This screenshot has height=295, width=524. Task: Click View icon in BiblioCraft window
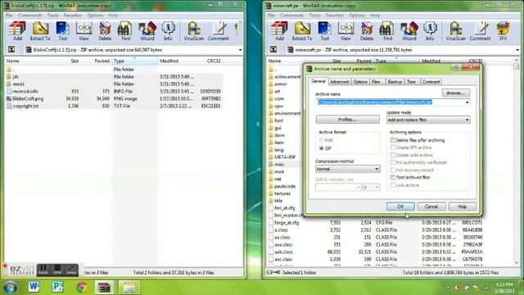point(84,31)
